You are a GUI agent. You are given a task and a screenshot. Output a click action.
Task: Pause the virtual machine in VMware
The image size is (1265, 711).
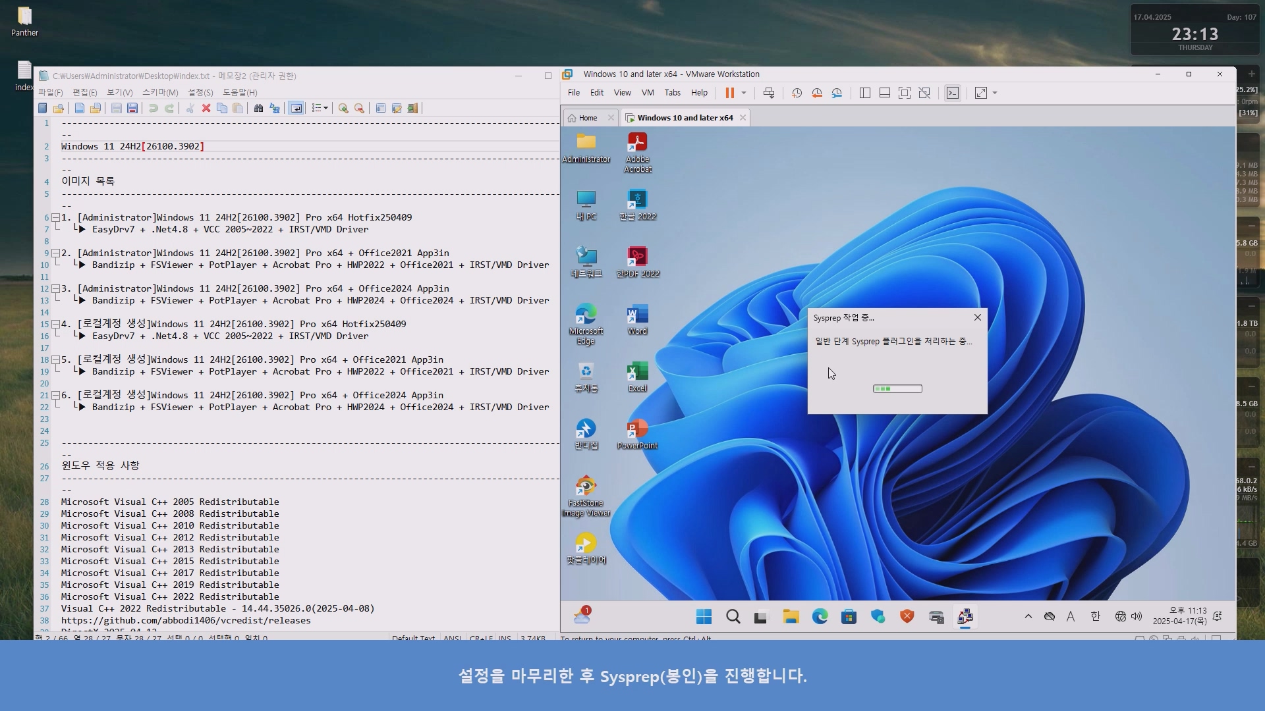729,93
